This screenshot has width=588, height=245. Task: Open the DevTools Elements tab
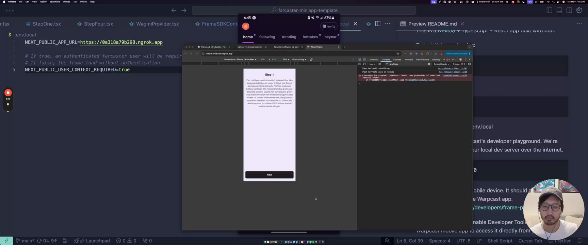[374, 60]
